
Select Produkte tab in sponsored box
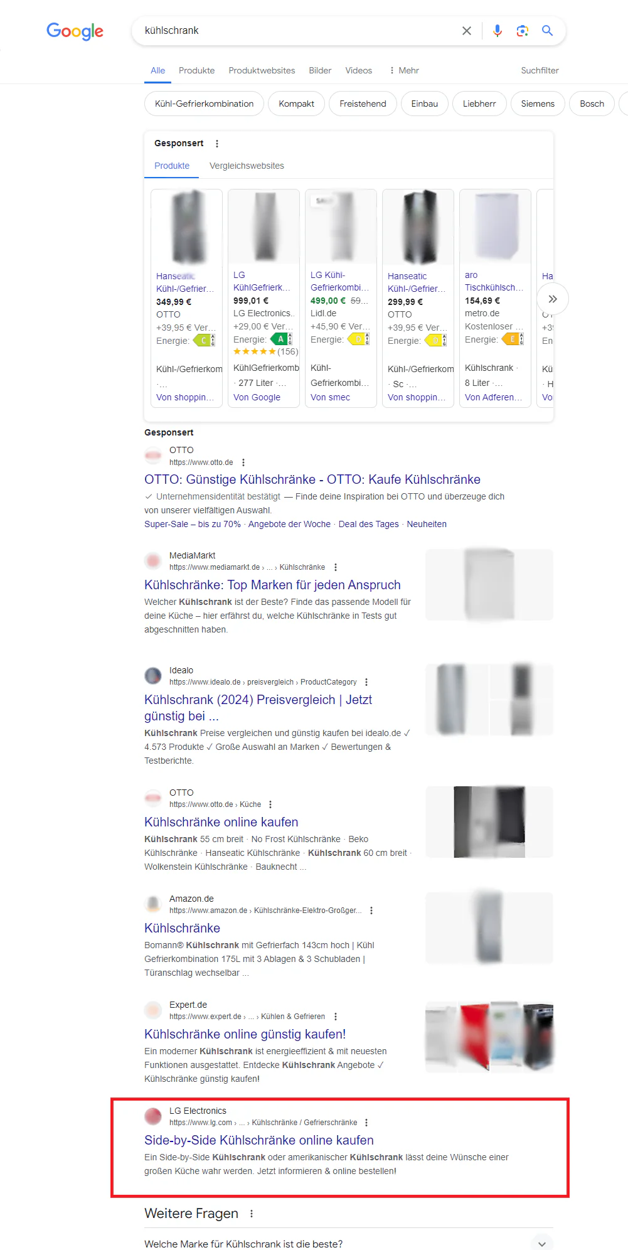(172, 166)
